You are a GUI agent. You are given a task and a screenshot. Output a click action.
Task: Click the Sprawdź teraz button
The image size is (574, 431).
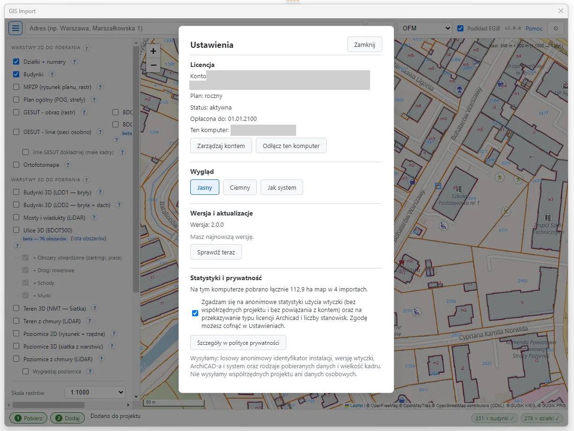point(216,252)
